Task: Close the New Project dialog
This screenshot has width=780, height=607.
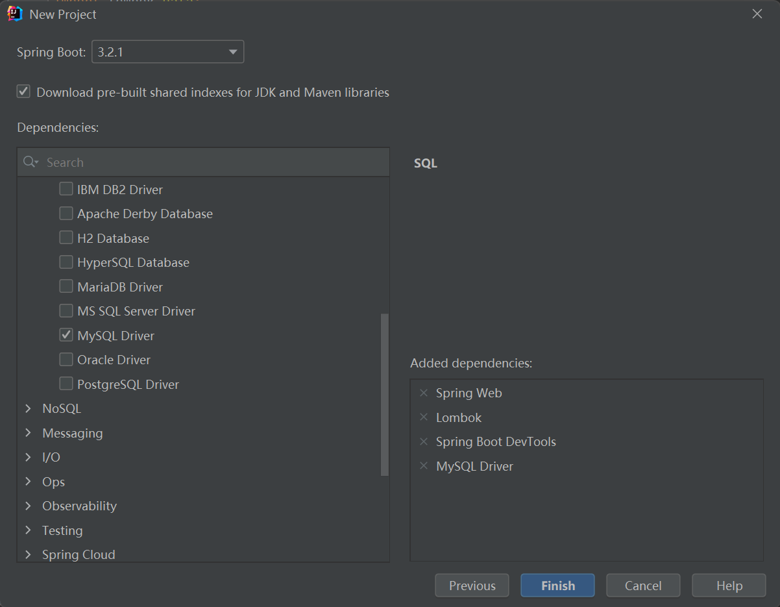Action: tap(757, 14)
